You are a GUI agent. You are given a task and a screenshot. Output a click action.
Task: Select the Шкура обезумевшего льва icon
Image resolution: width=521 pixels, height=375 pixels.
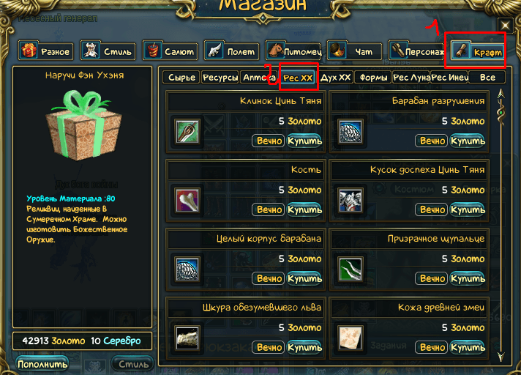(x=187, y=338)
